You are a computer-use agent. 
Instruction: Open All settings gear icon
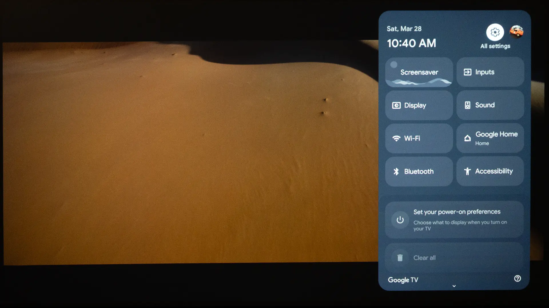[x=495, y=32]
